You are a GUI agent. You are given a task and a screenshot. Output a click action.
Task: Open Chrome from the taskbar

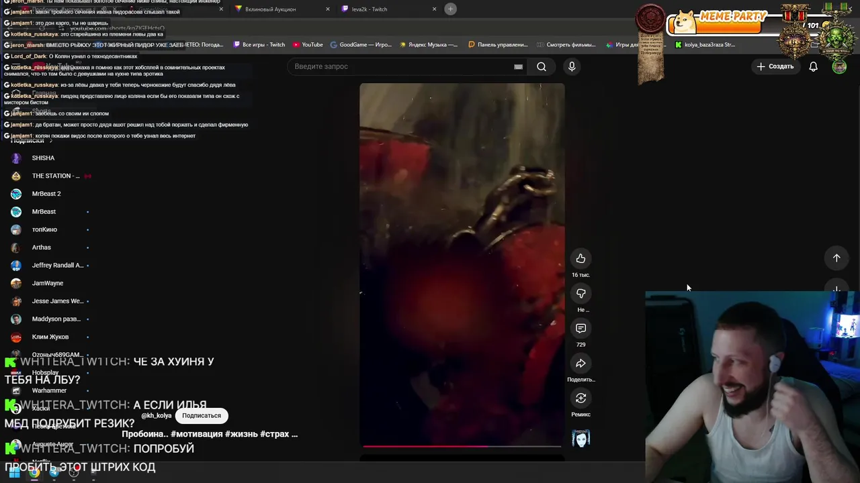pyautogui.click(x=34, y=472)
